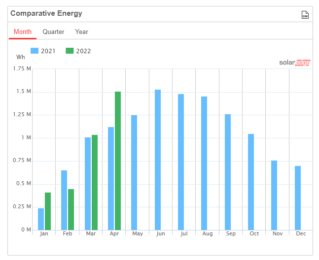Select the green March 2022 bar

coord(95,182)
